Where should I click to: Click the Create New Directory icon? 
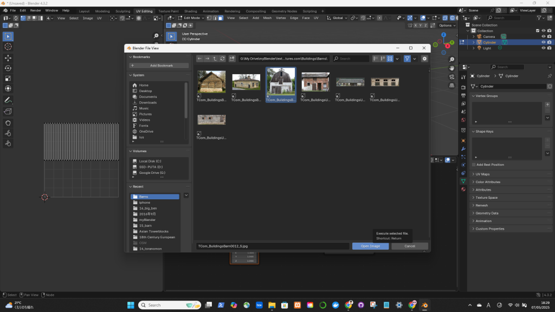(x=232, y=58)
